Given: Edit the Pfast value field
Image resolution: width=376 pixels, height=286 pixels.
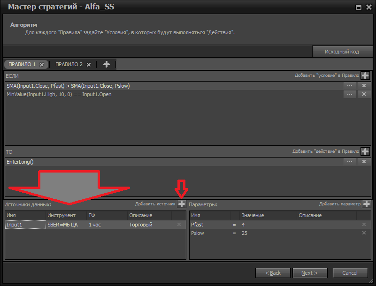Looking at the screenshot, I should point(268,225).
